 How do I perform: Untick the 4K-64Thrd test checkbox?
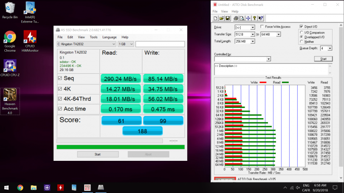[60, 99]
